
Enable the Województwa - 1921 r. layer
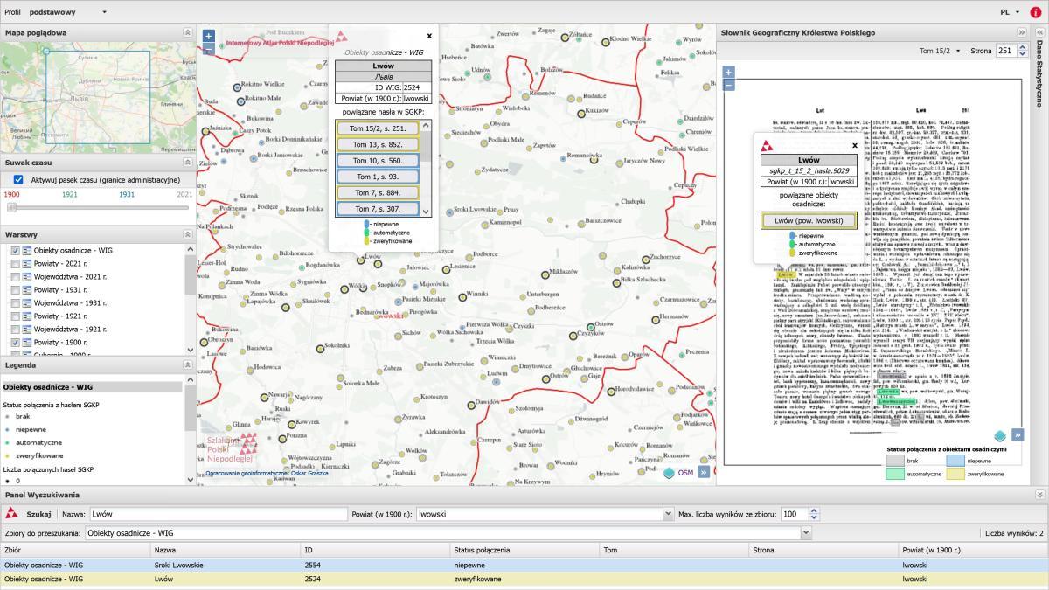(x=16, y=330)
